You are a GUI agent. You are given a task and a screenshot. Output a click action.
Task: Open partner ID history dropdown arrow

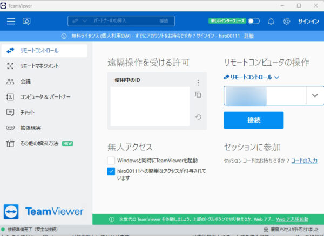315,95
